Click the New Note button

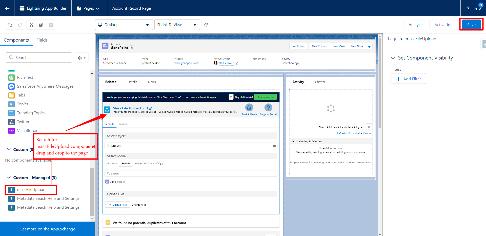(357, 46)
